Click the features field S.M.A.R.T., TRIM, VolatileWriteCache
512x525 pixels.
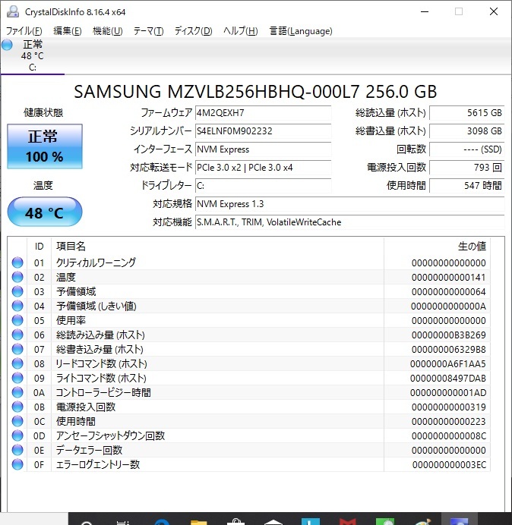click(349, 222)
